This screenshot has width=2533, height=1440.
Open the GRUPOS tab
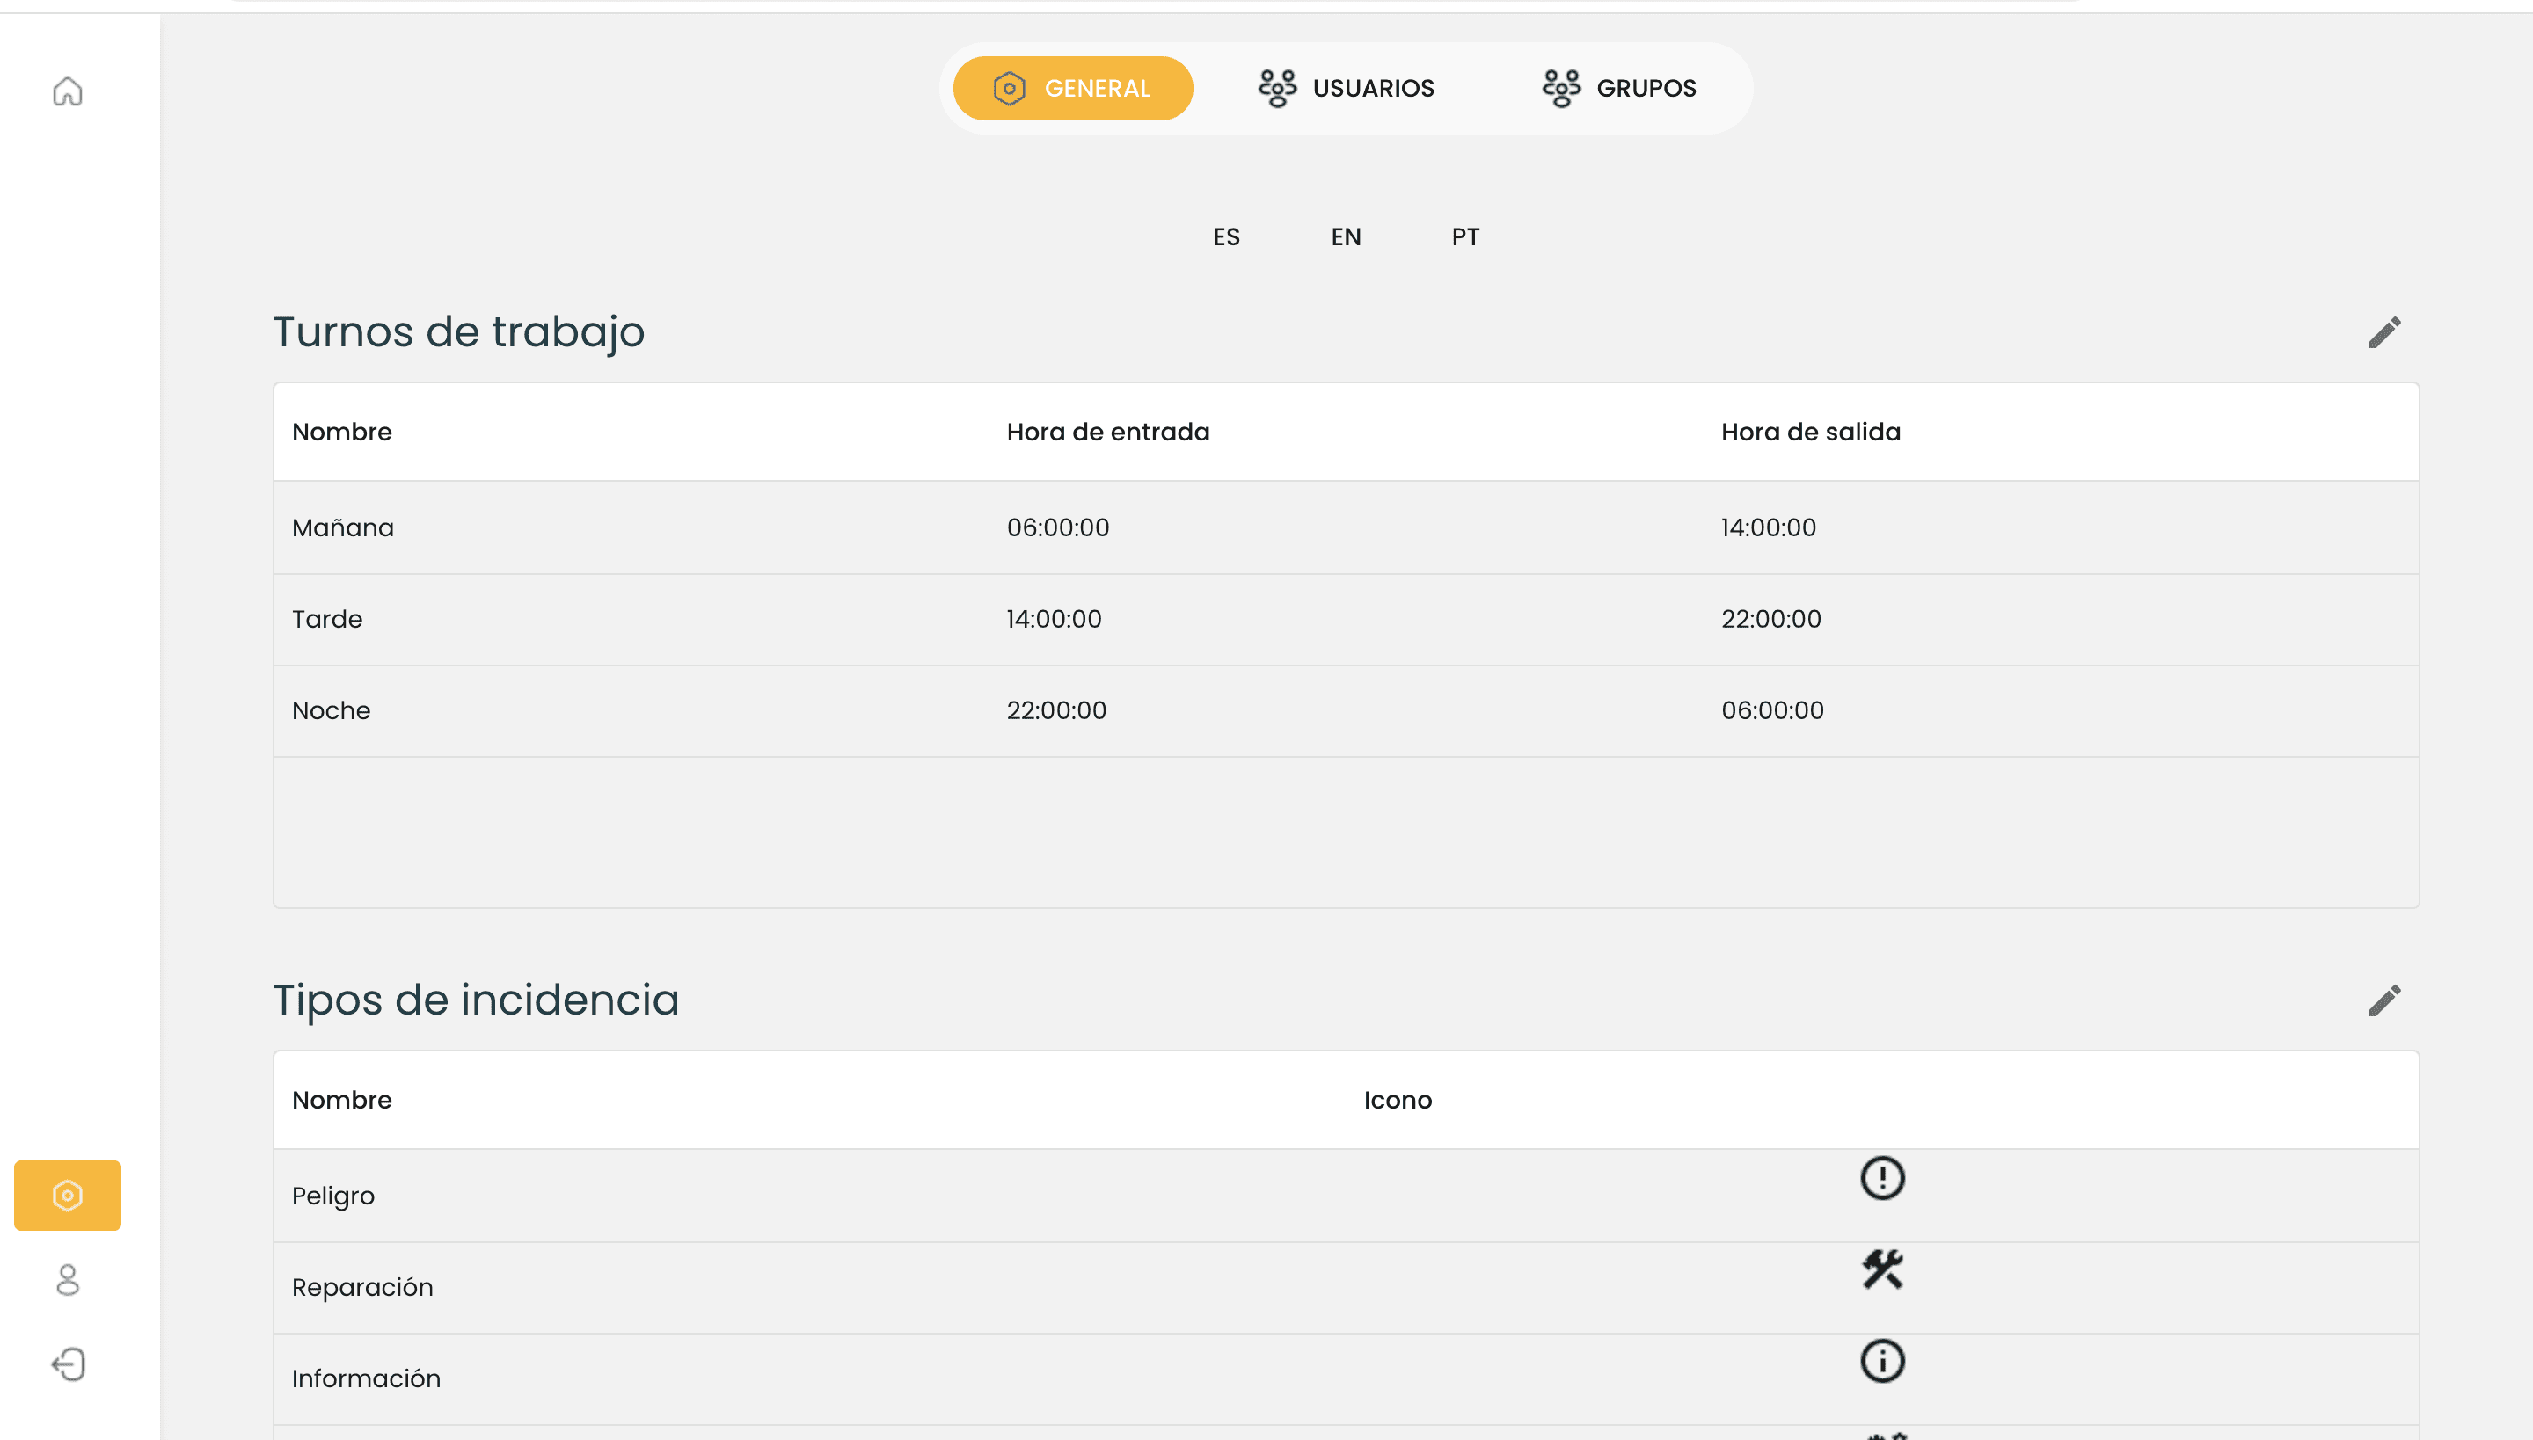coord(1618,88)
